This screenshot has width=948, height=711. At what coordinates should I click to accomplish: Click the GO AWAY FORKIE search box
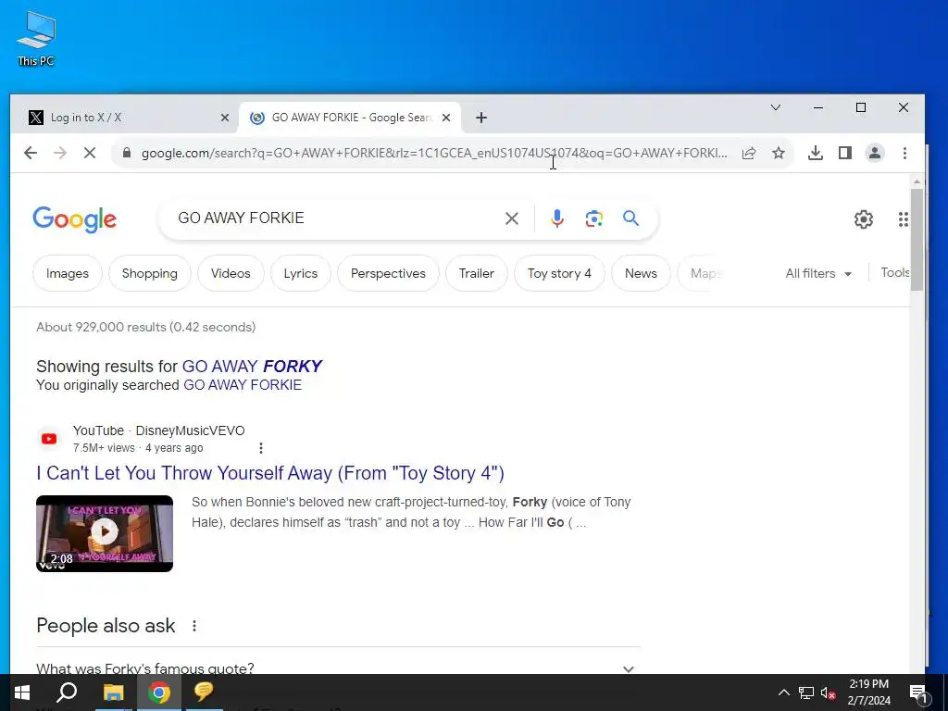click(x=332, y=218)
